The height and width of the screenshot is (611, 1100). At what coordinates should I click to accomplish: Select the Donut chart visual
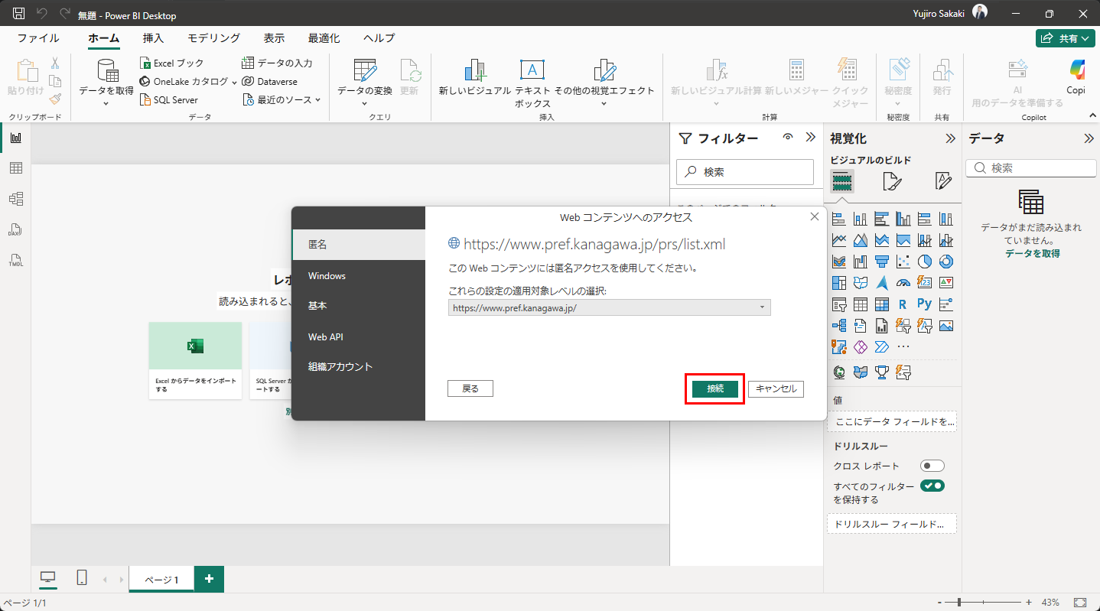click(x=945, y=262)
